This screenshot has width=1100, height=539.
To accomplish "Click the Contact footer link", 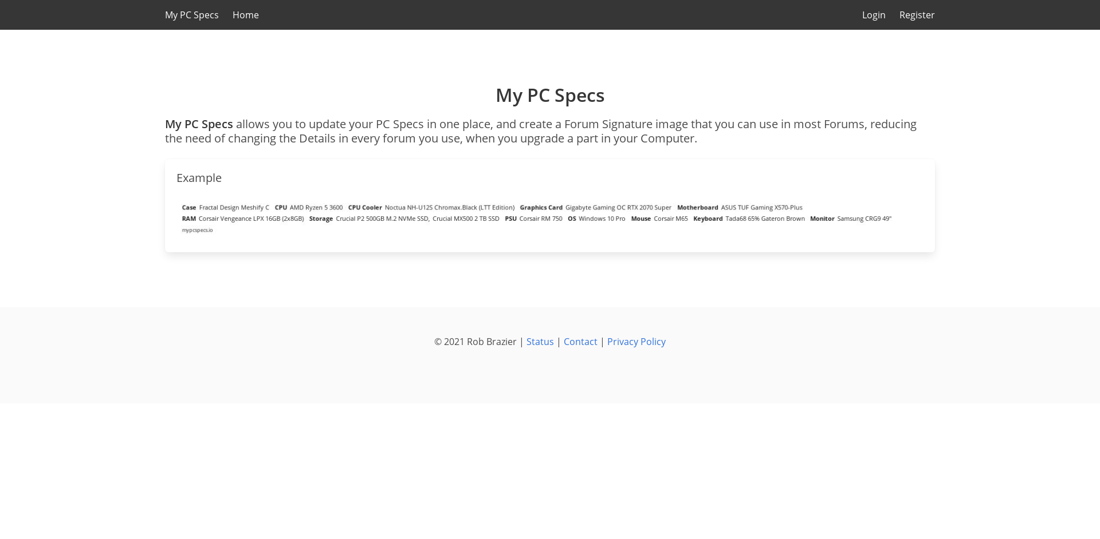I will tap(580, 342).
